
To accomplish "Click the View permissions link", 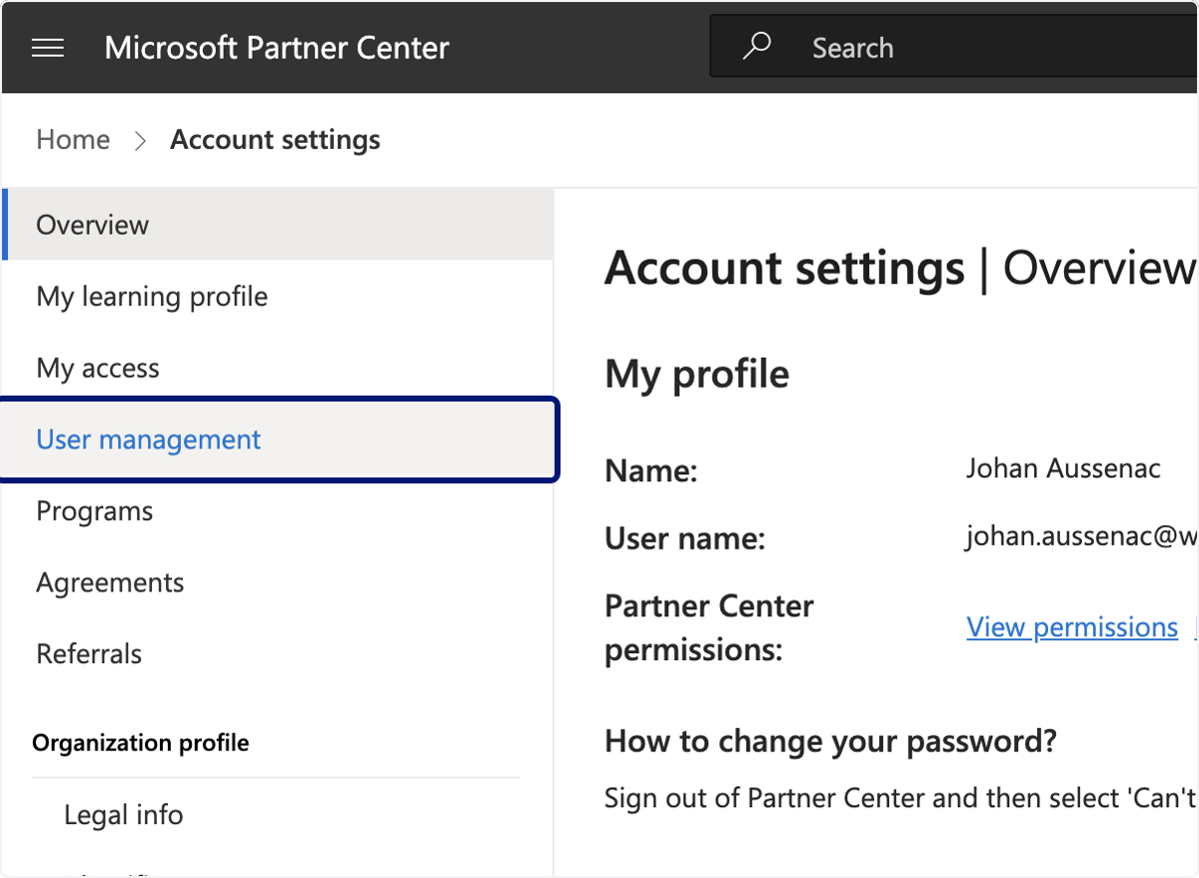I will pos(1072,627).
